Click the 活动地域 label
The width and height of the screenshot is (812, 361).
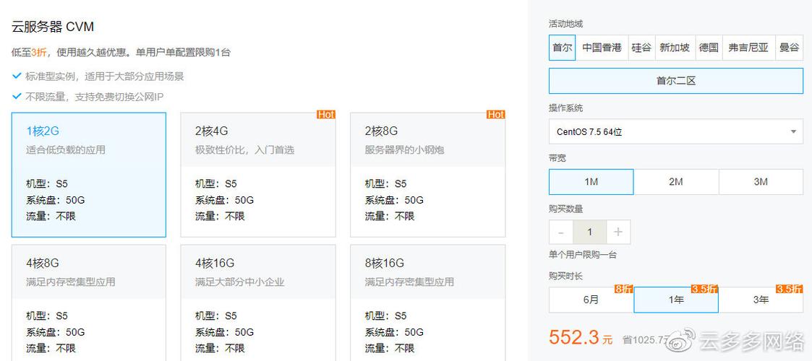[565, 24]
